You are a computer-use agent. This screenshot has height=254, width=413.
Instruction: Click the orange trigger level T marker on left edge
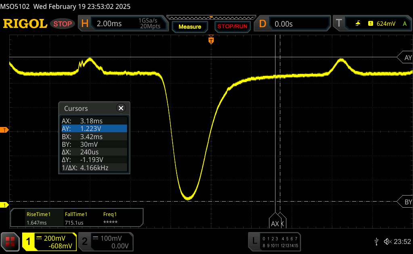(4, 130)
